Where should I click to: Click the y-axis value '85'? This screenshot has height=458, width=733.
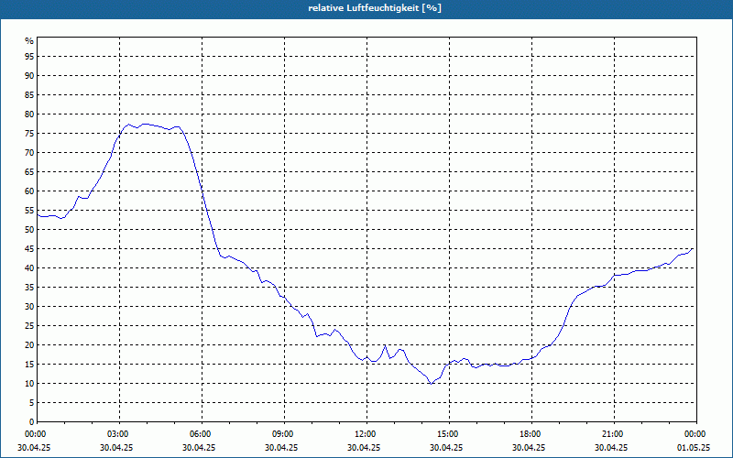(29, 95)
